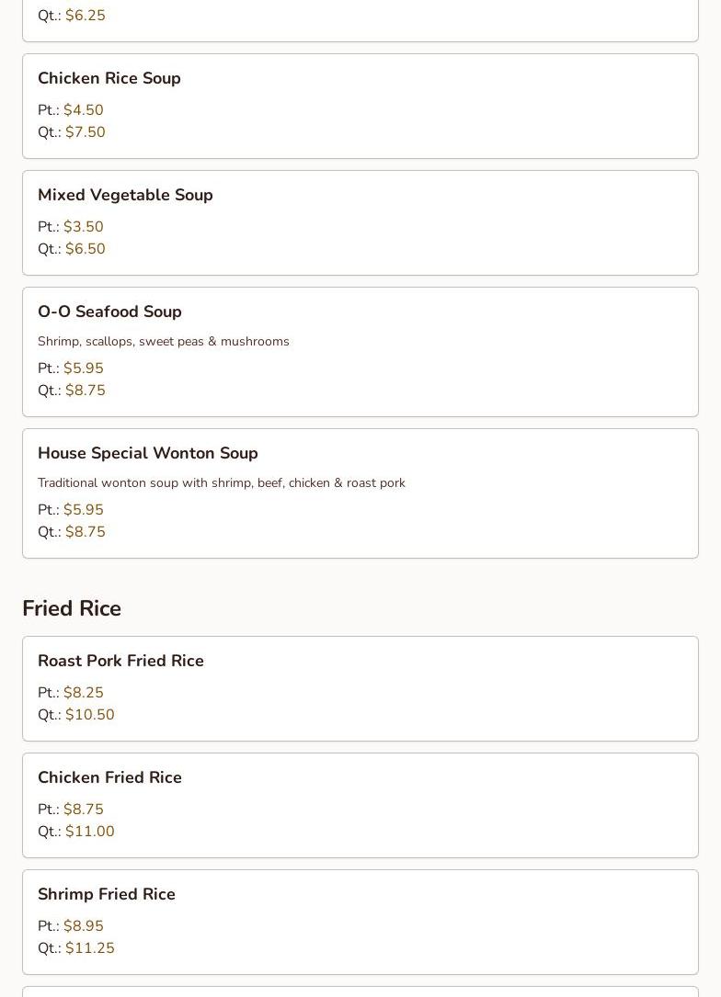Open the Shrimp Fried Rice menu item

[x=106, y=894]
